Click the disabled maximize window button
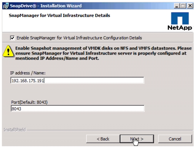The width and height of the screenshot is (194, 157). 183,6
